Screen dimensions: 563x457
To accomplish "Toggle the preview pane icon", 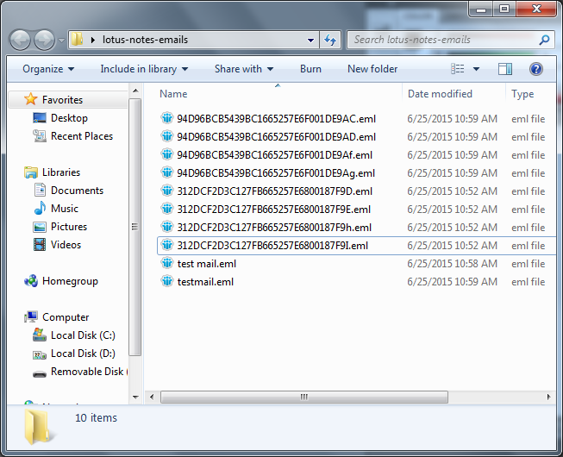I will (x=505, y=69).
